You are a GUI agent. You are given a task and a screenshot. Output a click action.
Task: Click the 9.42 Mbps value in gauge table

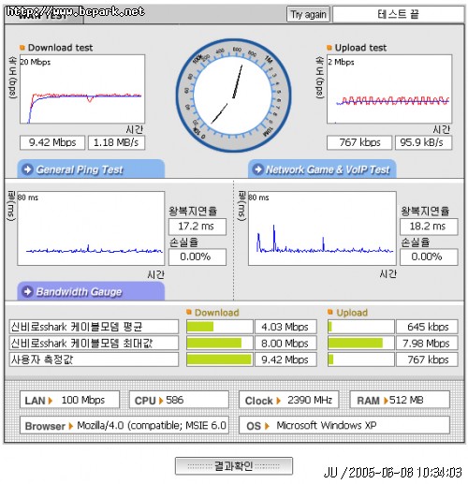pos(285,359)
